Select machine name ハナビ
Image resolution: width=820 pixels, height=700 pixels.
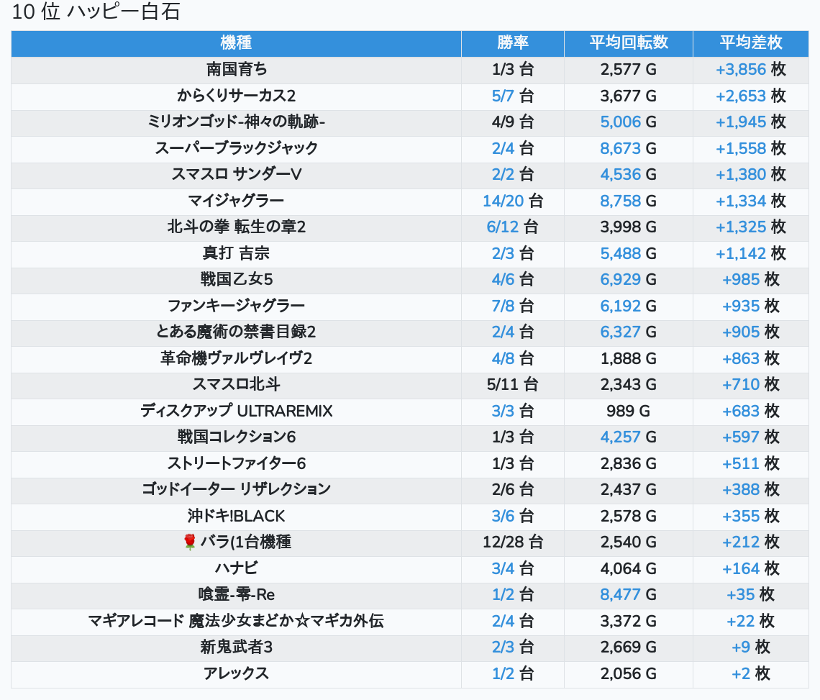point(237,568)
